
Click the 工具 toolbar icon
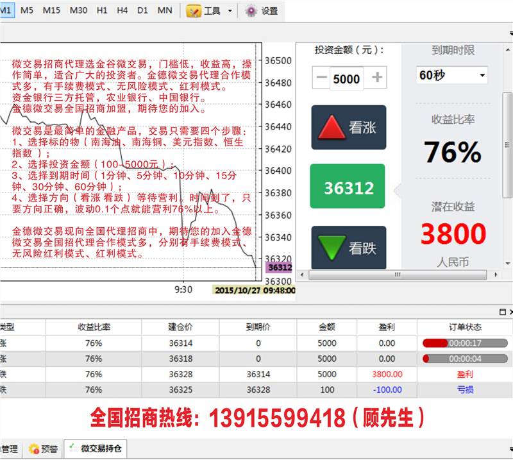193,10
